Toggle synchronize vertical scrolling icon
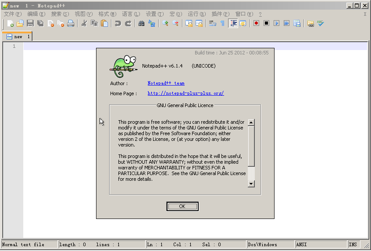 tap(189, 23)
